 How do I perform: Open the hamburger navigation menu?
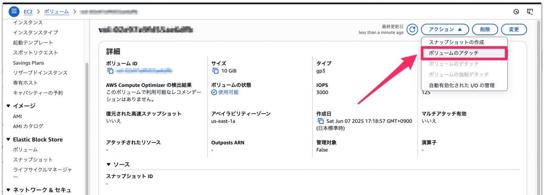(15, 11)
